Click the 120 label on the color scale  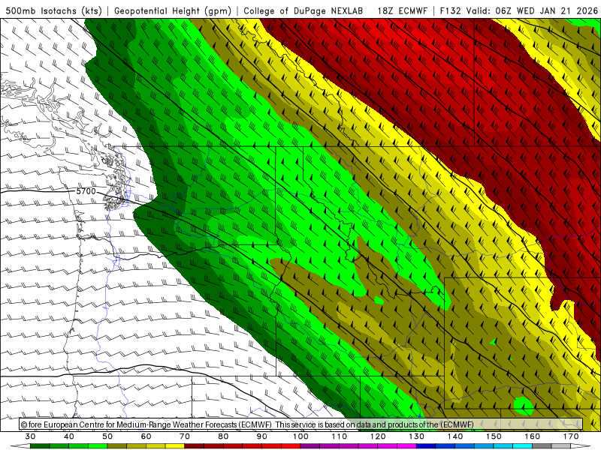(378, 436)
